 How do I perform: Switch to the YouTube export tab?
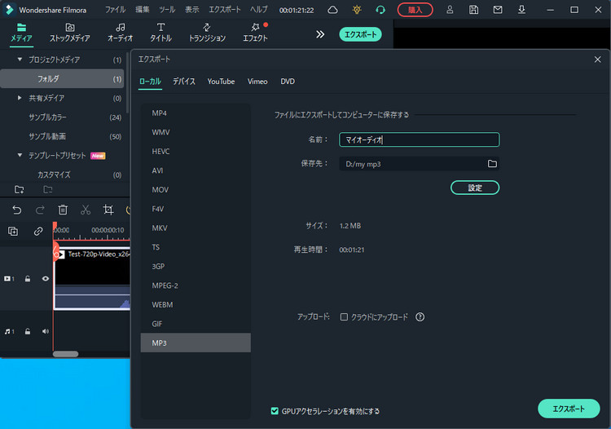pos(221,82)
